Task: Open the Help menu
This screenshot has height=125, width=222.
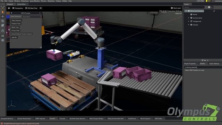Action: pos(70,1)
